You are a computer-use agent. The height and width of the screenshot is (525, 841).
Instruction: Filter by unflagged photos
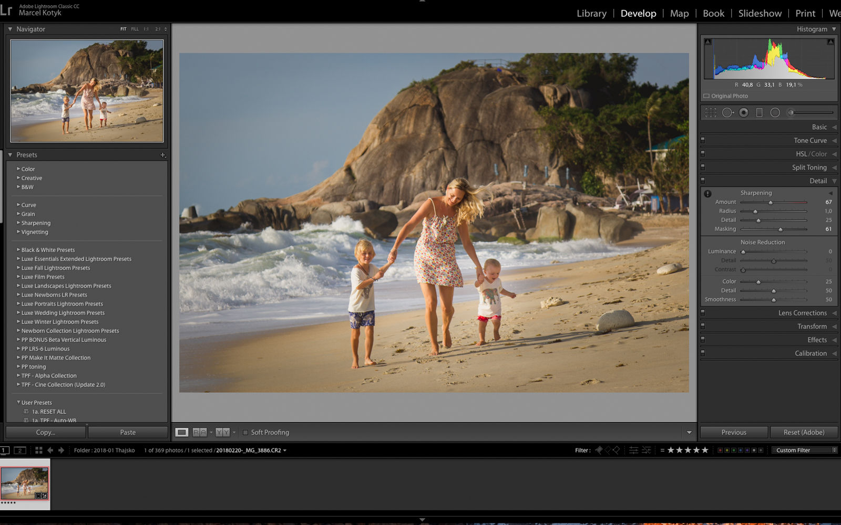[x=608, y=450]
